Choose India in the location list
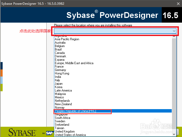 tap(113, 77)
